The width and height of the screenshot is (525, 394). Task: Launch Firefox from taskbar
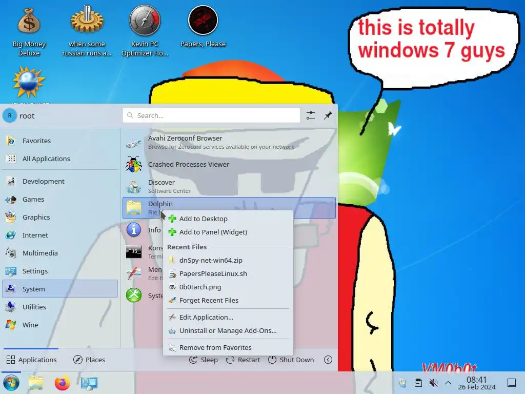coord(62,383)
